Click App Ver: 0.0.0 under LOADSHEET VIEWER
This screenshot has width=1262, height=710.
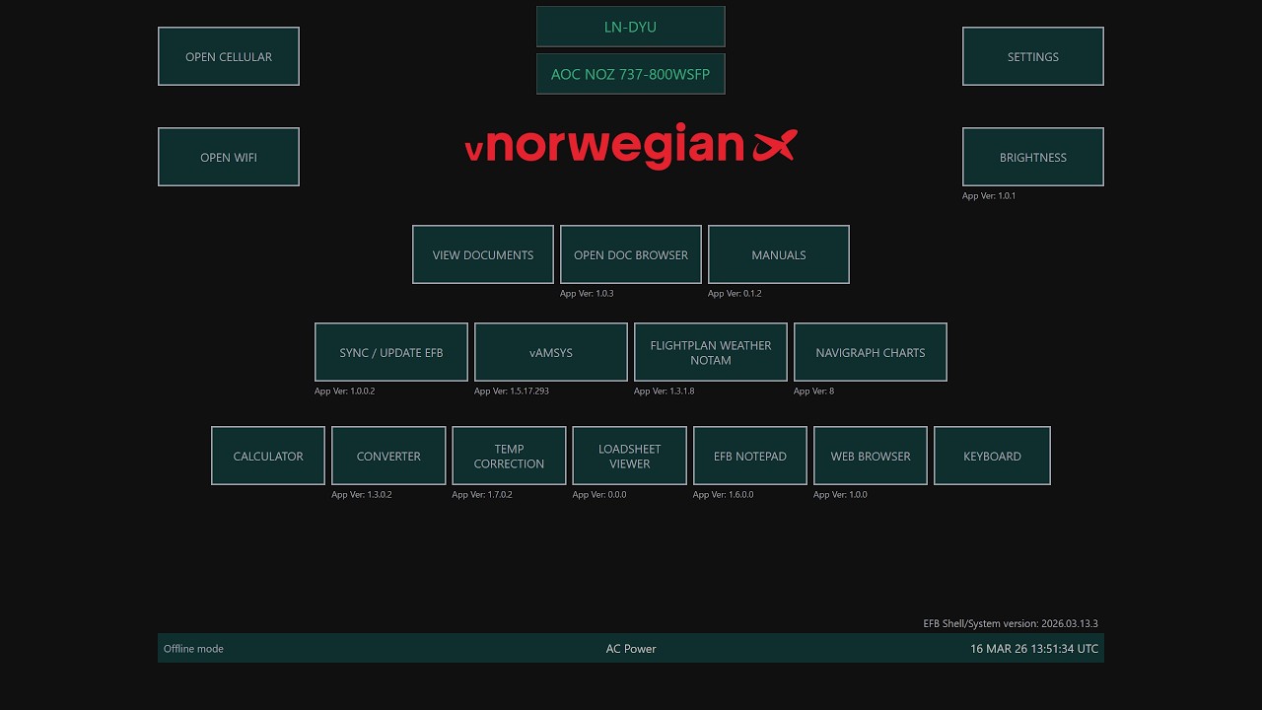click(x=599, y=494)
